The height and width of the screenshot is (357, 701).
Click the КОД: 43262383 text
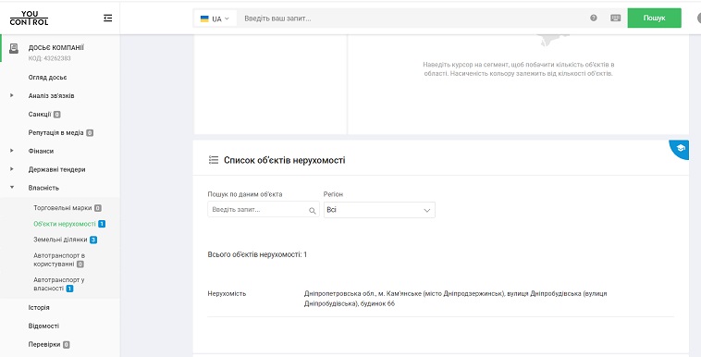[x=50, y=58]
